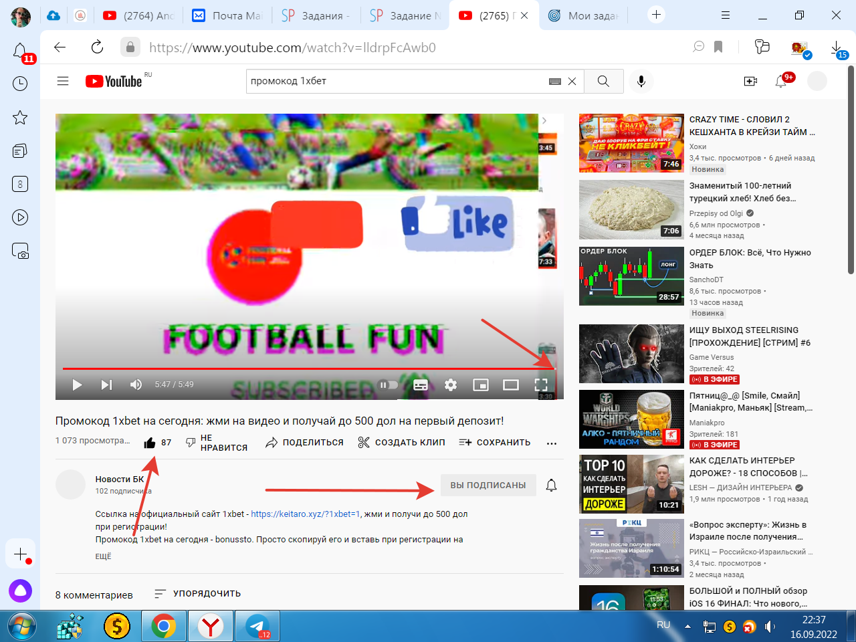The image size is (856, 642).
Task: Run the search with the magnifier button
Action: click(603, 81)
